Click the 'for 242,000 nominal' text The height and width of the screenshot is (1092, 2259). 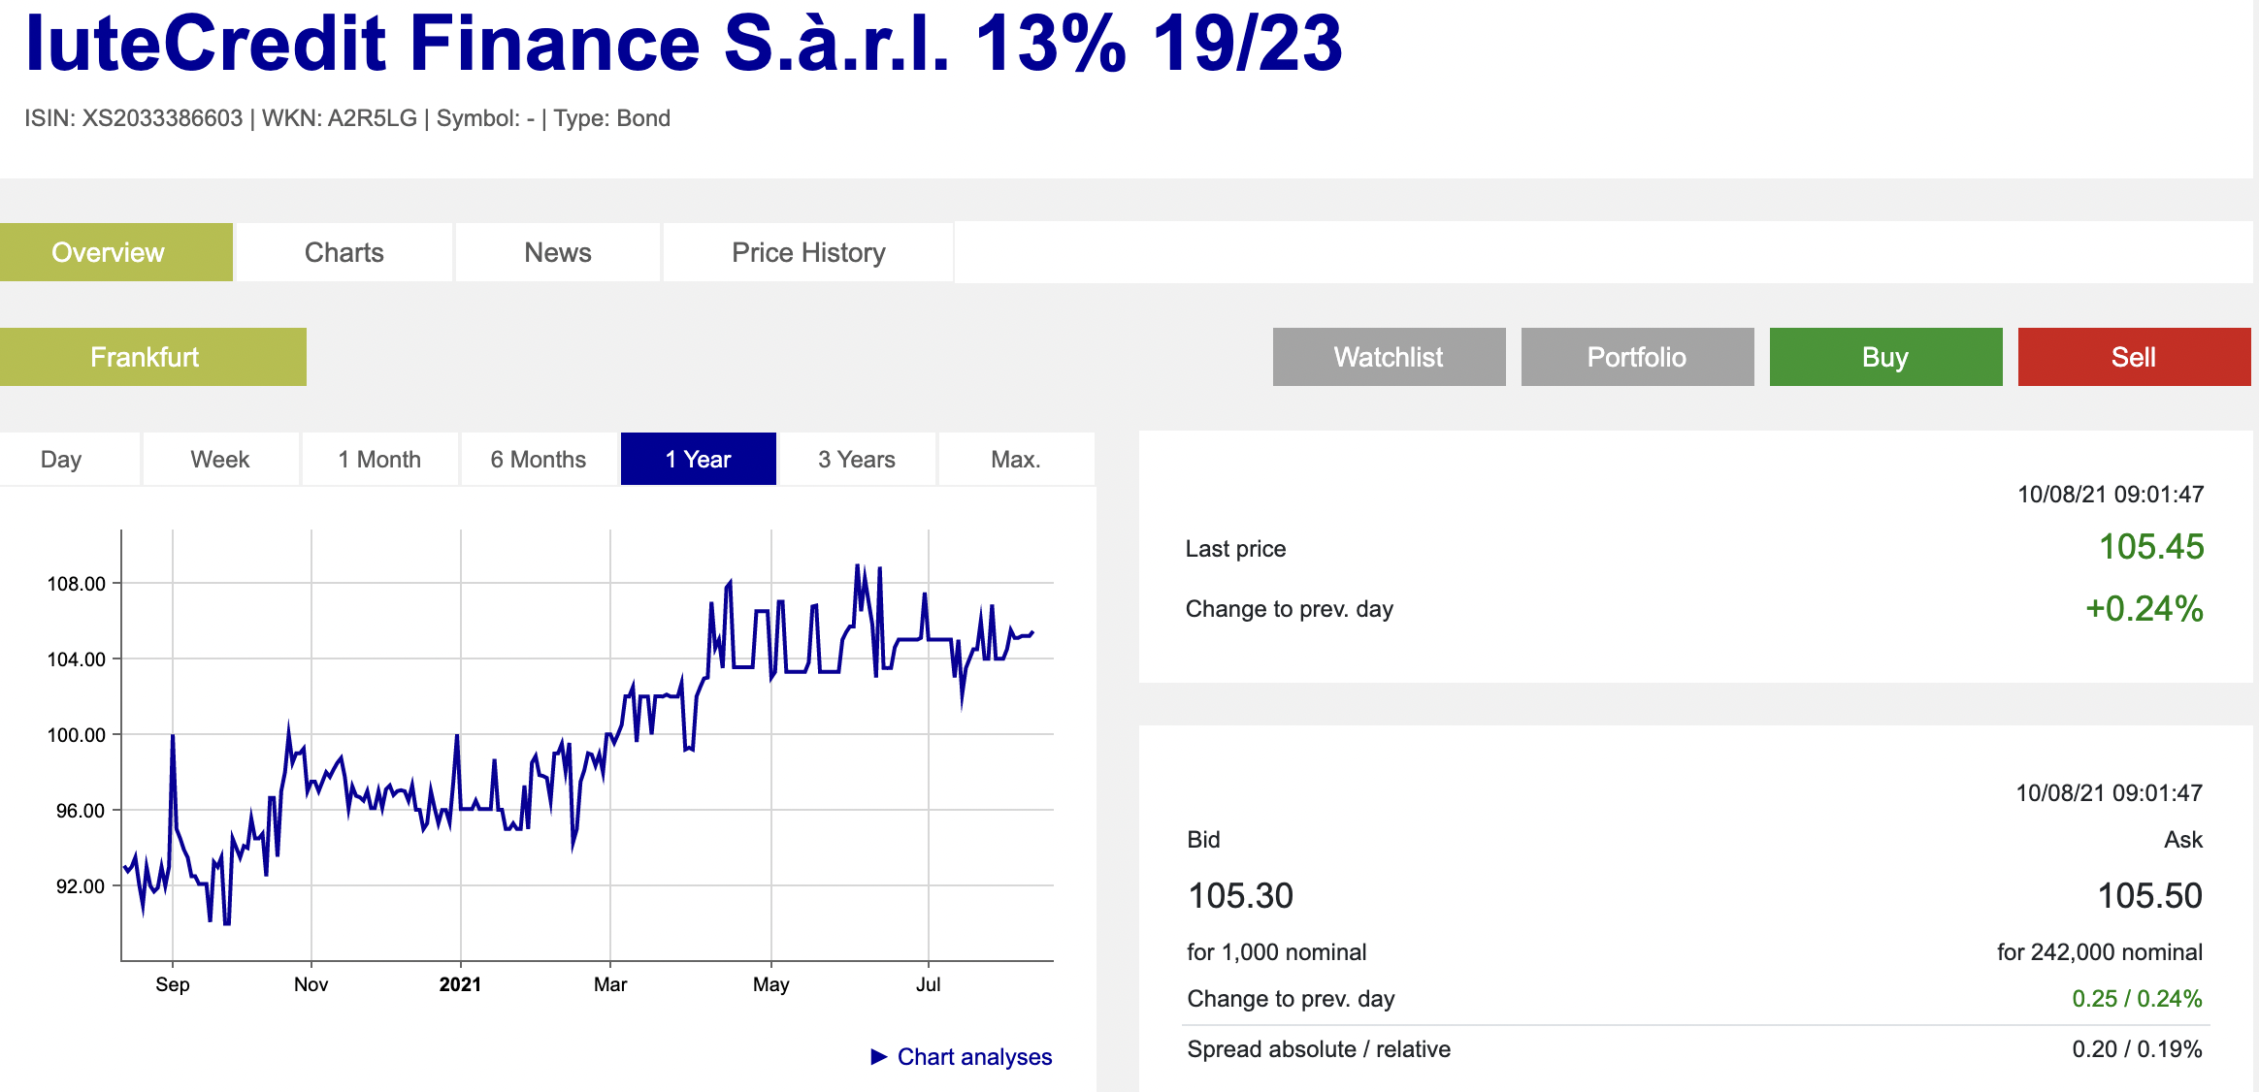2100,952
